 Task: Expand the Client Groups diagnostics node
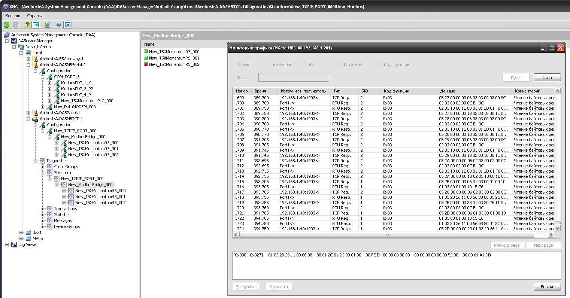pyautogui.click(x=42, y=167)
